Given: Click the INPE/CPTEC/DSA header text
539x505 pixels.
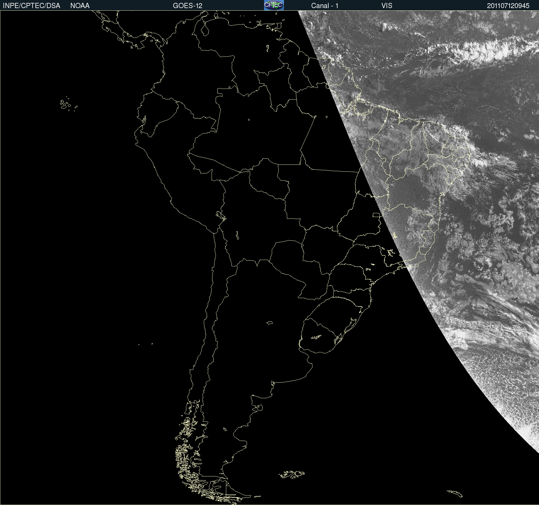Looking at the screenshot, I should [x=31, y=6].
